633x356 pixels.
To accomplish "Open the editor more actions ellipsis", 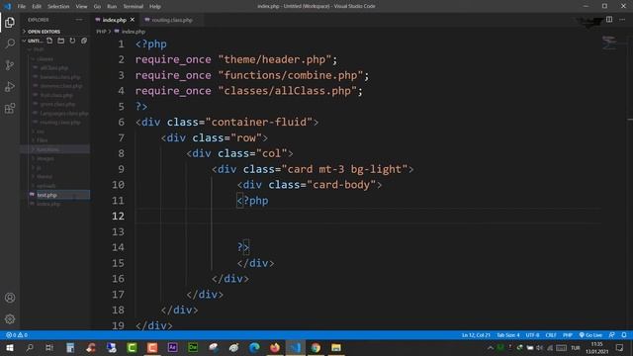I will [622, 20].
